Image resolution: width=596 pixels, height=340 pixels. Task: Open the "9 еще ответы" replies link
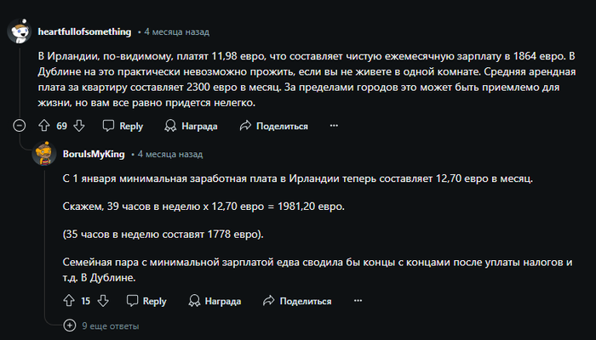point(111,326)
